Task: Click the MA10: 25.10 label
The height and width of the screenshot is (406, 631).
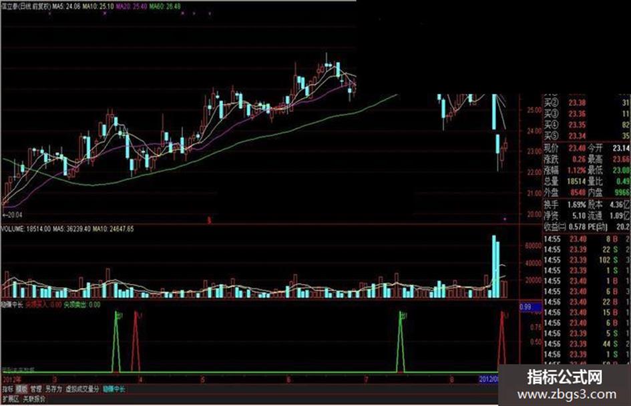Action: [x=99, y=7]
